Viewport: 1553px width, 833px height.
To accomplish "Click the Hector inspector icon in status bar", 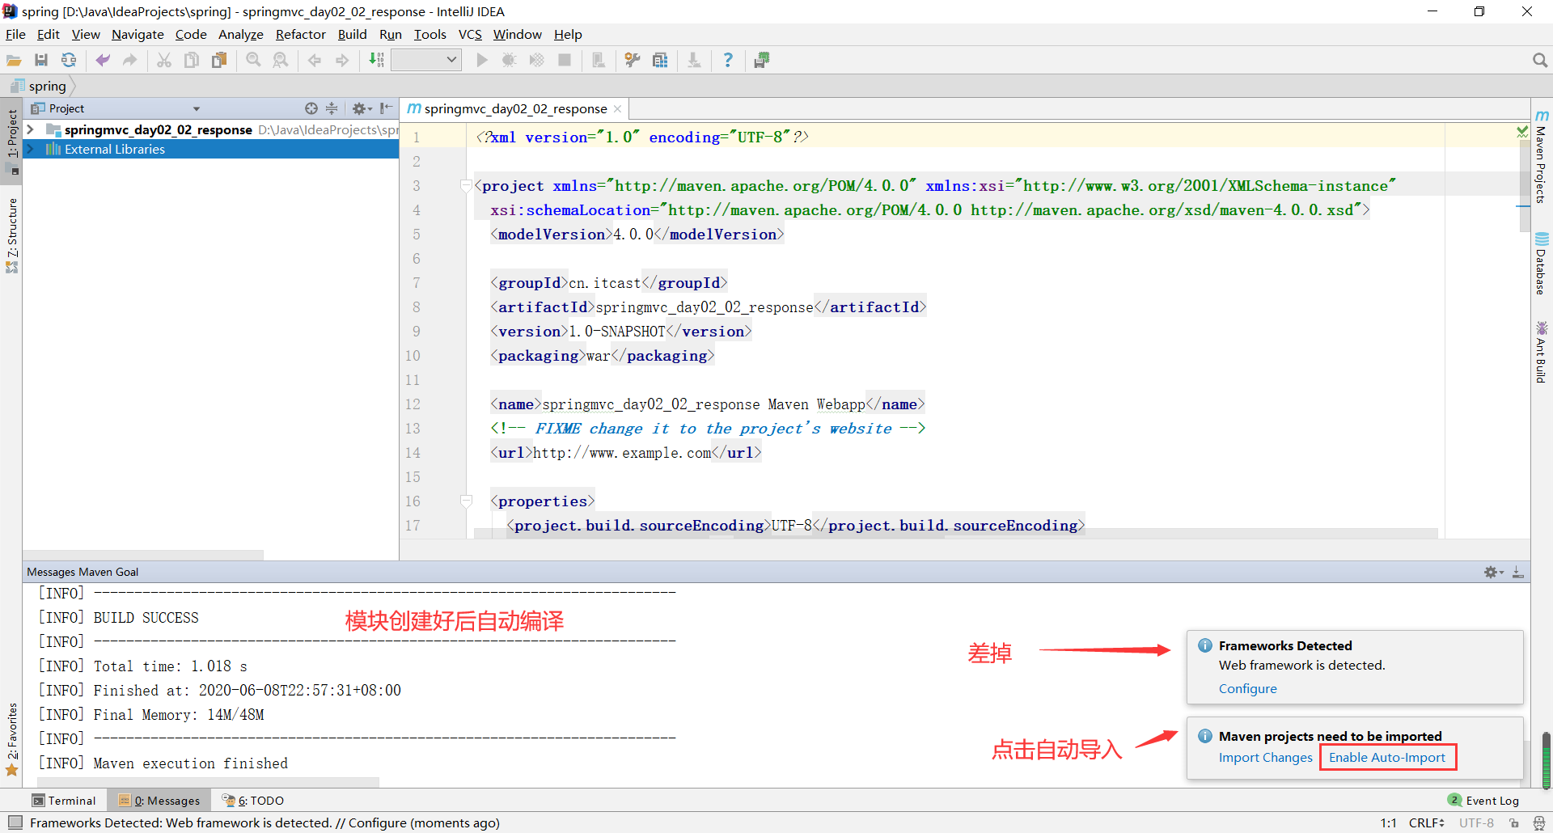I will (x=1539, y=823).
